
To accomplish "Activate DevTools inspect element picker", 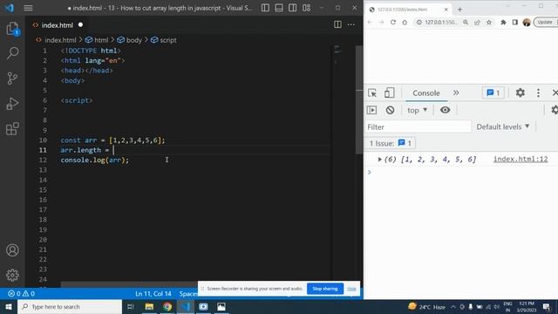I will (x=372, y=93).
